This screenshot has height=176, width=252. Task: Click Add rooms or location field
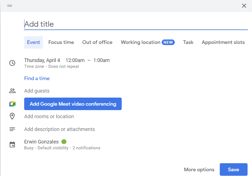[x=49, y=116]
